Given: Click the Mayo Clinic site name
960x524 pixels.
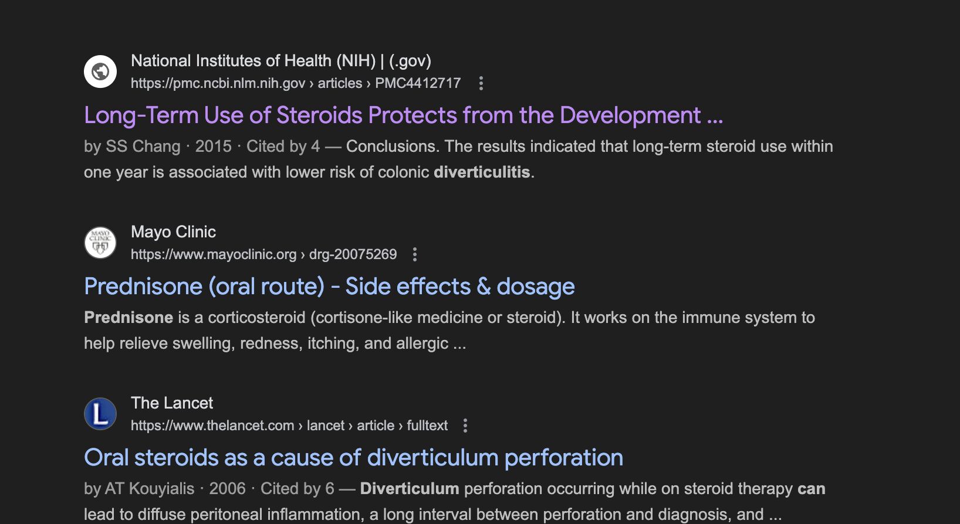Looking at the screenshot, I should [173, 232].
